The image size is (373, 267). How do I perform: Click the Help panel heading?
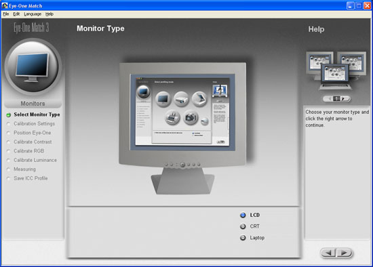(316, 29)
